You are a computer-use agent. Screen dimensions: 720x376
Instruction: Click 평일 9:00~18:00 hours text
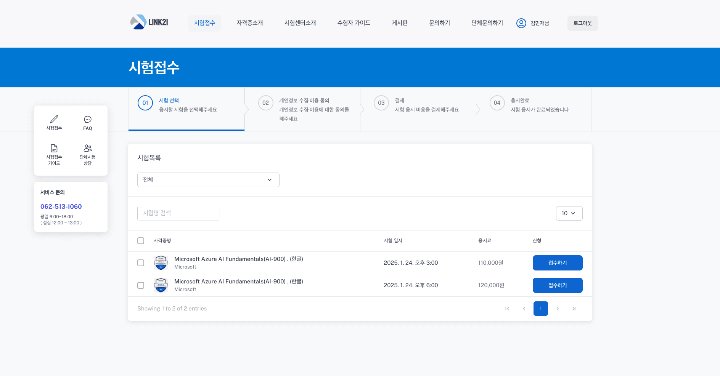[x=57, y=216]
